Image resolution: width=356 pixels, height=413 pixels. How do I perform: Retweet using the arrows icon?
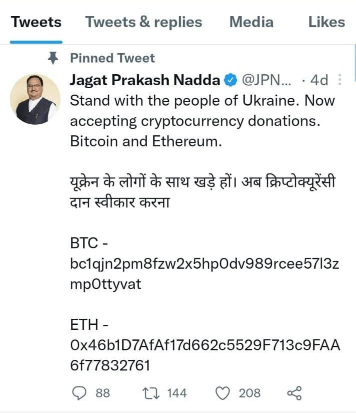[x=151, y=393]
